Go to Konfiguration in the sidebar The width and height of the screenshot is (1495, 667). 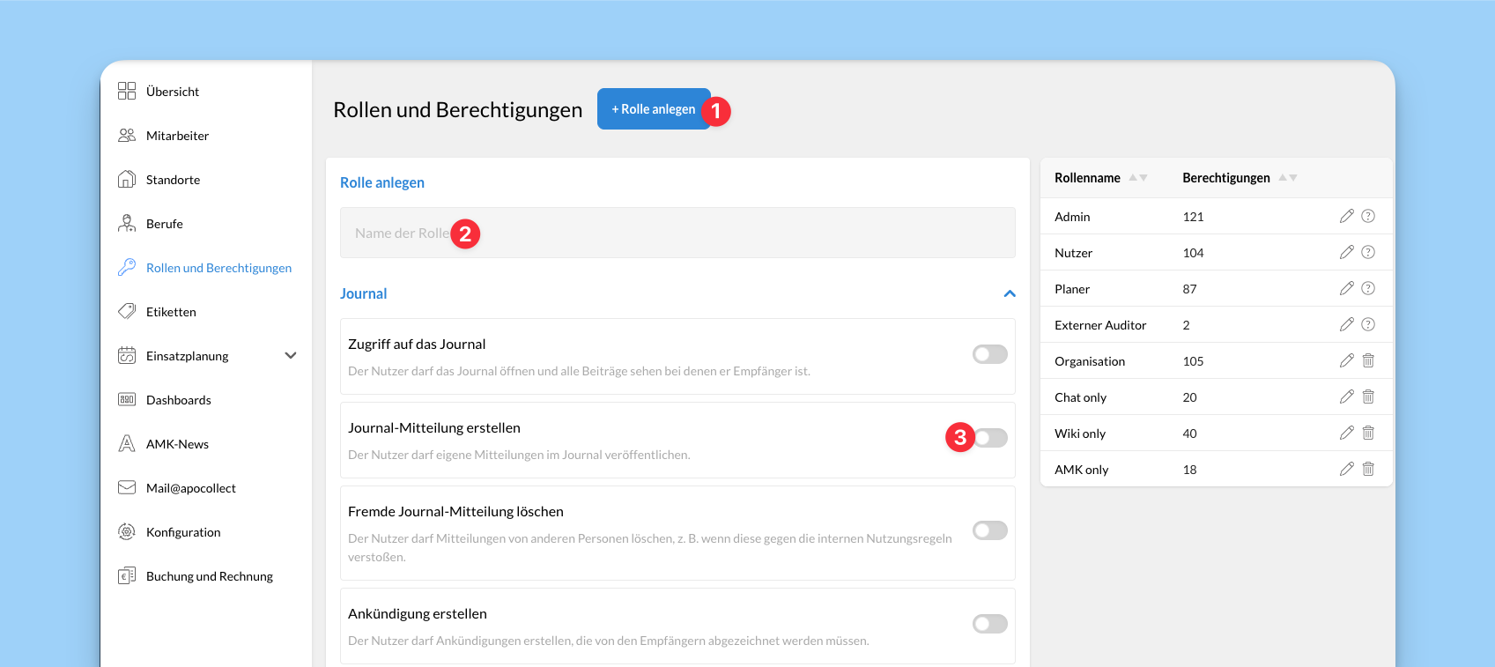(x=183, y=532)
